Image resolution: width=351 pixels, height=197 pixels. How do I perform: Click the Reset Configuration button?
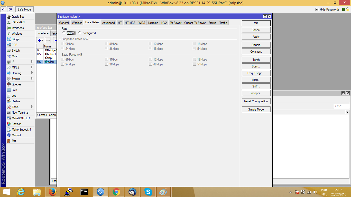pos(256,101)
